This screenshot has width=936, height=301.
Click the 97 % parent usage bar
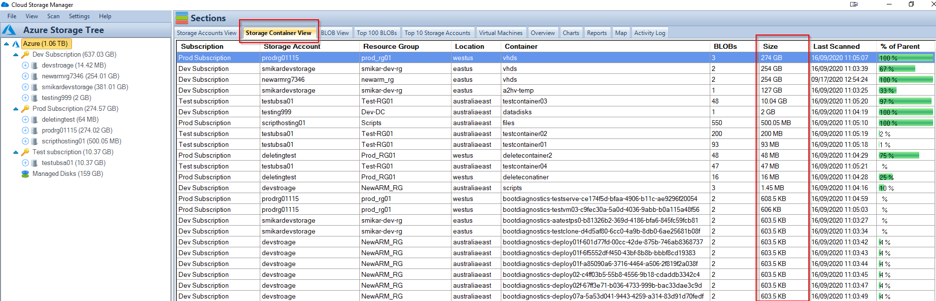tap(905, 101)
